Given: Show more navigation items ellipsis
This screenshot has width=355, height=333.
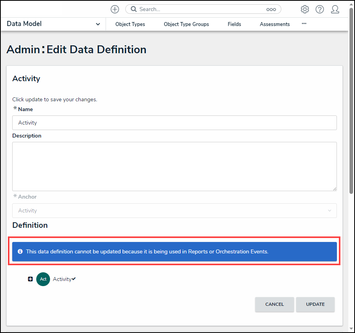Looking at the screenshot, I should click(x=304, y=24).
